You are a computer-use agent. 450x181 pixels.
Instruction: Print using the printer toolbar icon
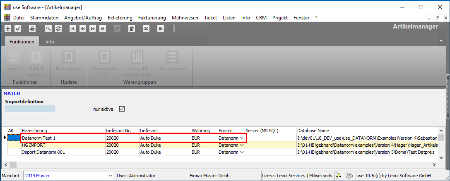32,29
